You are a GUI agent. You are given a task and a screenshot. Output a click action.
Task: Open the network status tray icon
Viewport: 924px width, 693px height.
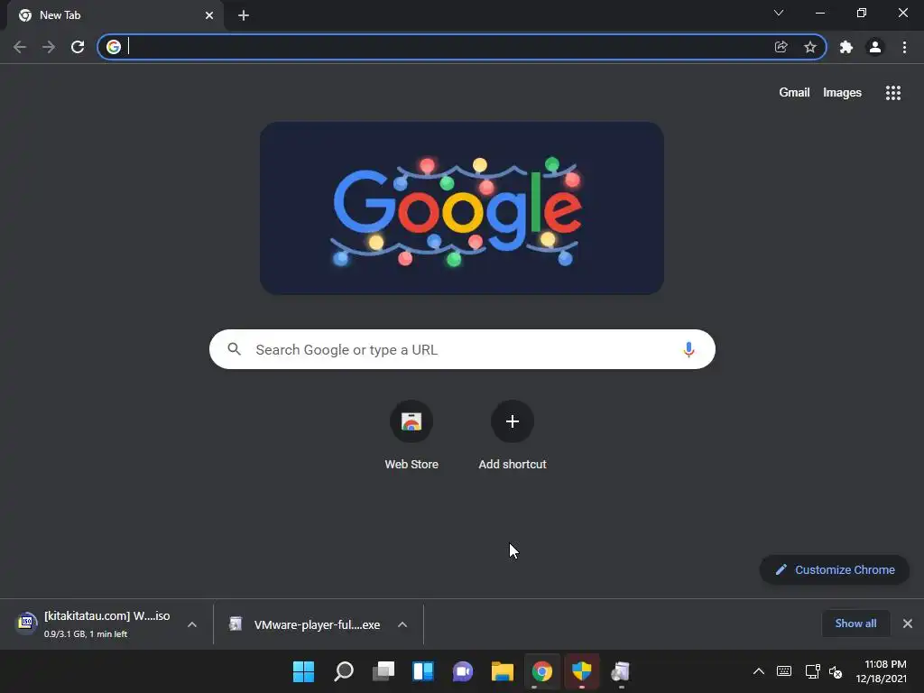[x=813, y=671]
